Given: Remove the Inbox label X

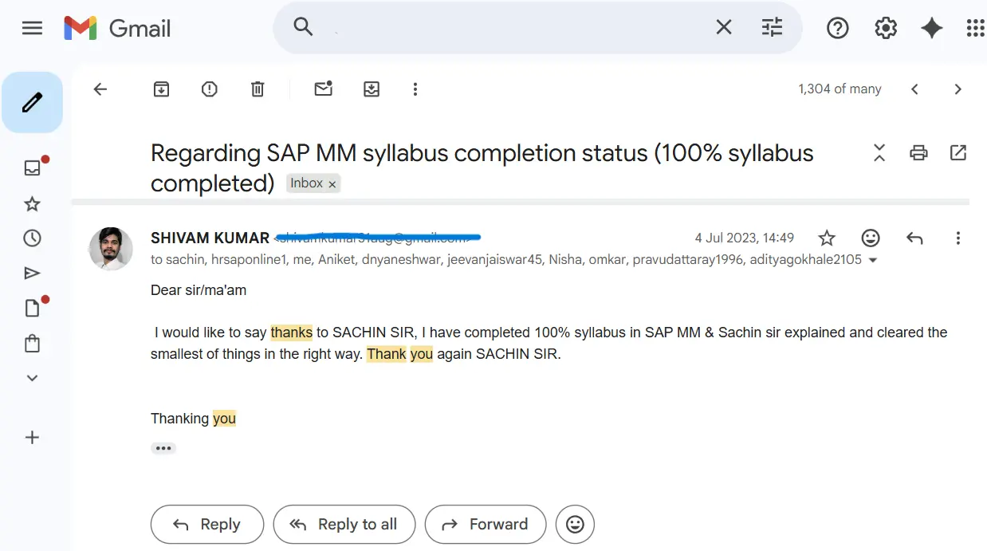Looking at the screenshot, I should [x=332, y=184].
